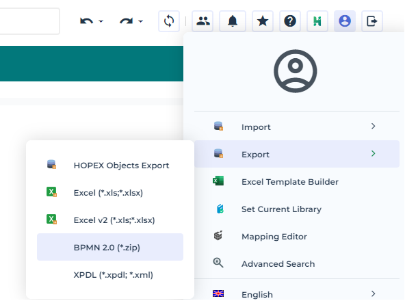Click the logout exit icon
Image resolution: width=418 pixels, height=301 pixels.
371,21
